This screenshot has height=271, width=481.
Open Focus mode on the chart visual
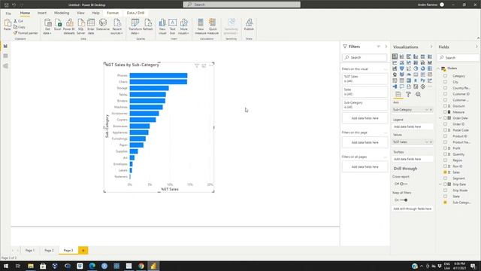204,65
